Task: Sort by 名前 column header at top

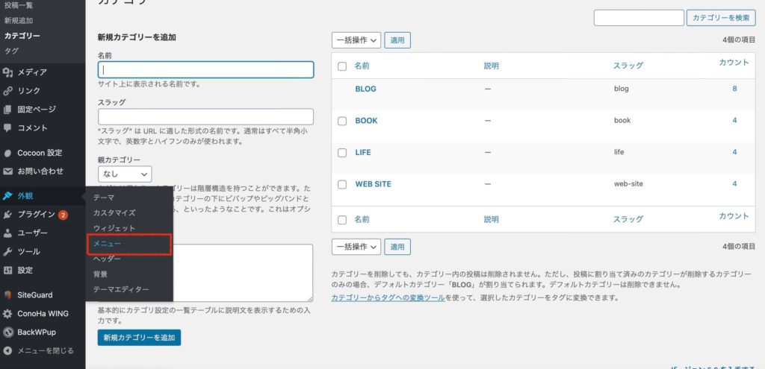Action: 362,66
